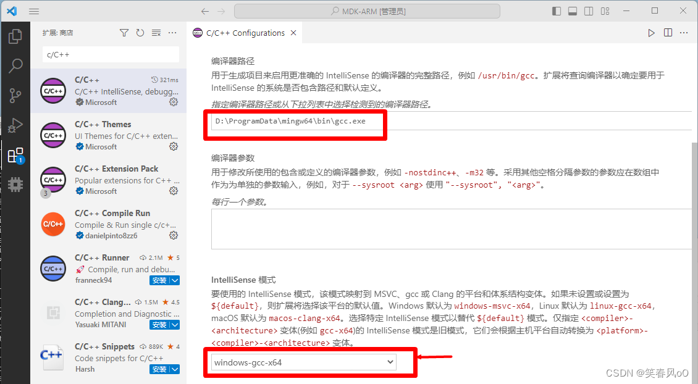The height and width of the screenshot is (384, 698).
Task: Toggle bottom panel layout
Action: point(573,11)
